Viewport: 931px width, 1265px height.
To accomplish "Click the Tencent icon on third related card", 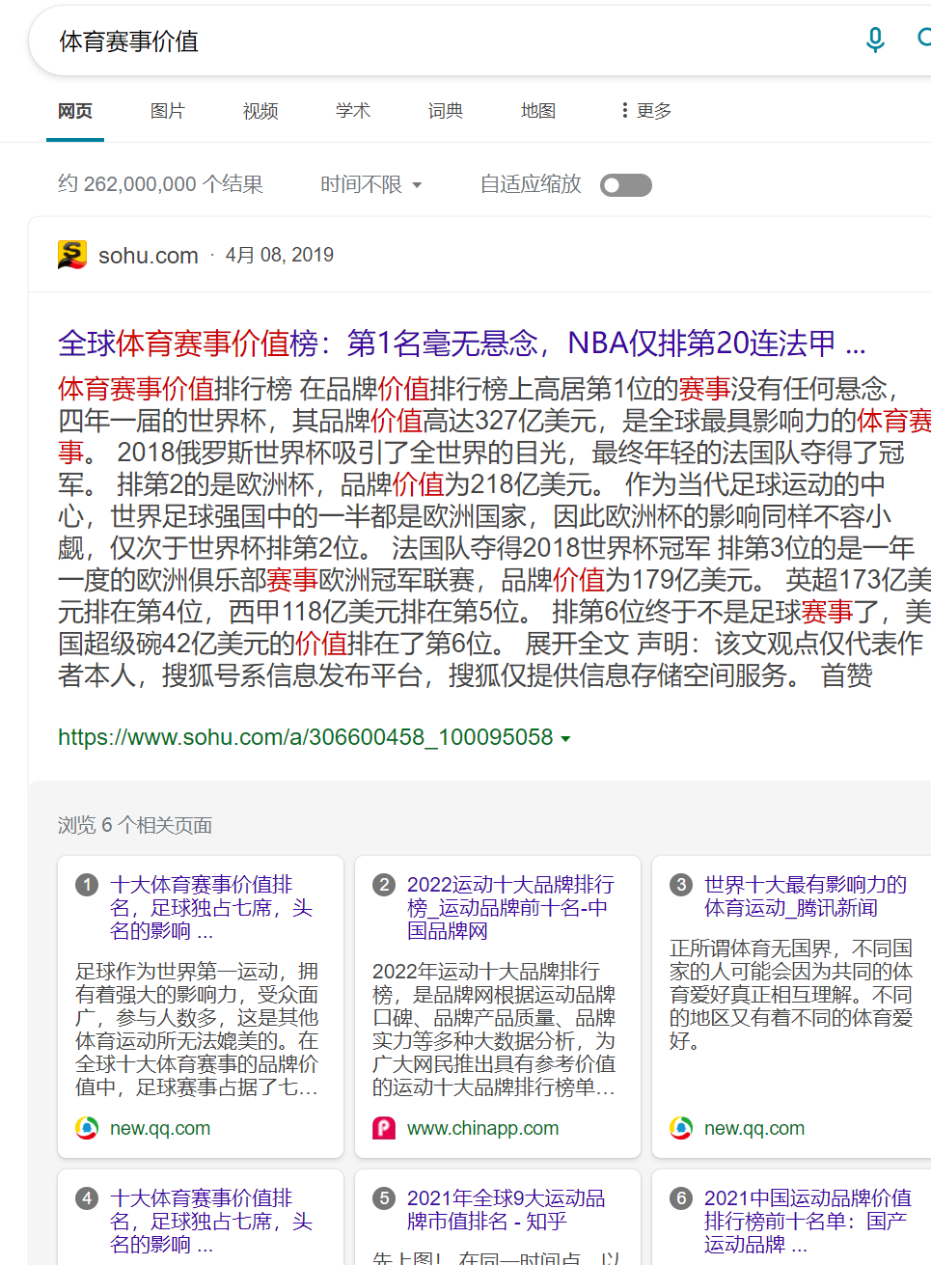I will 681,1128.
